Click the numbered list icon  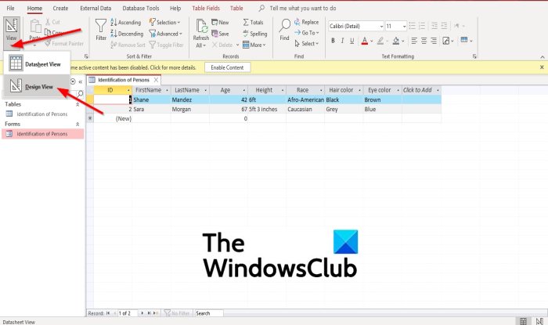coord(422,26)
